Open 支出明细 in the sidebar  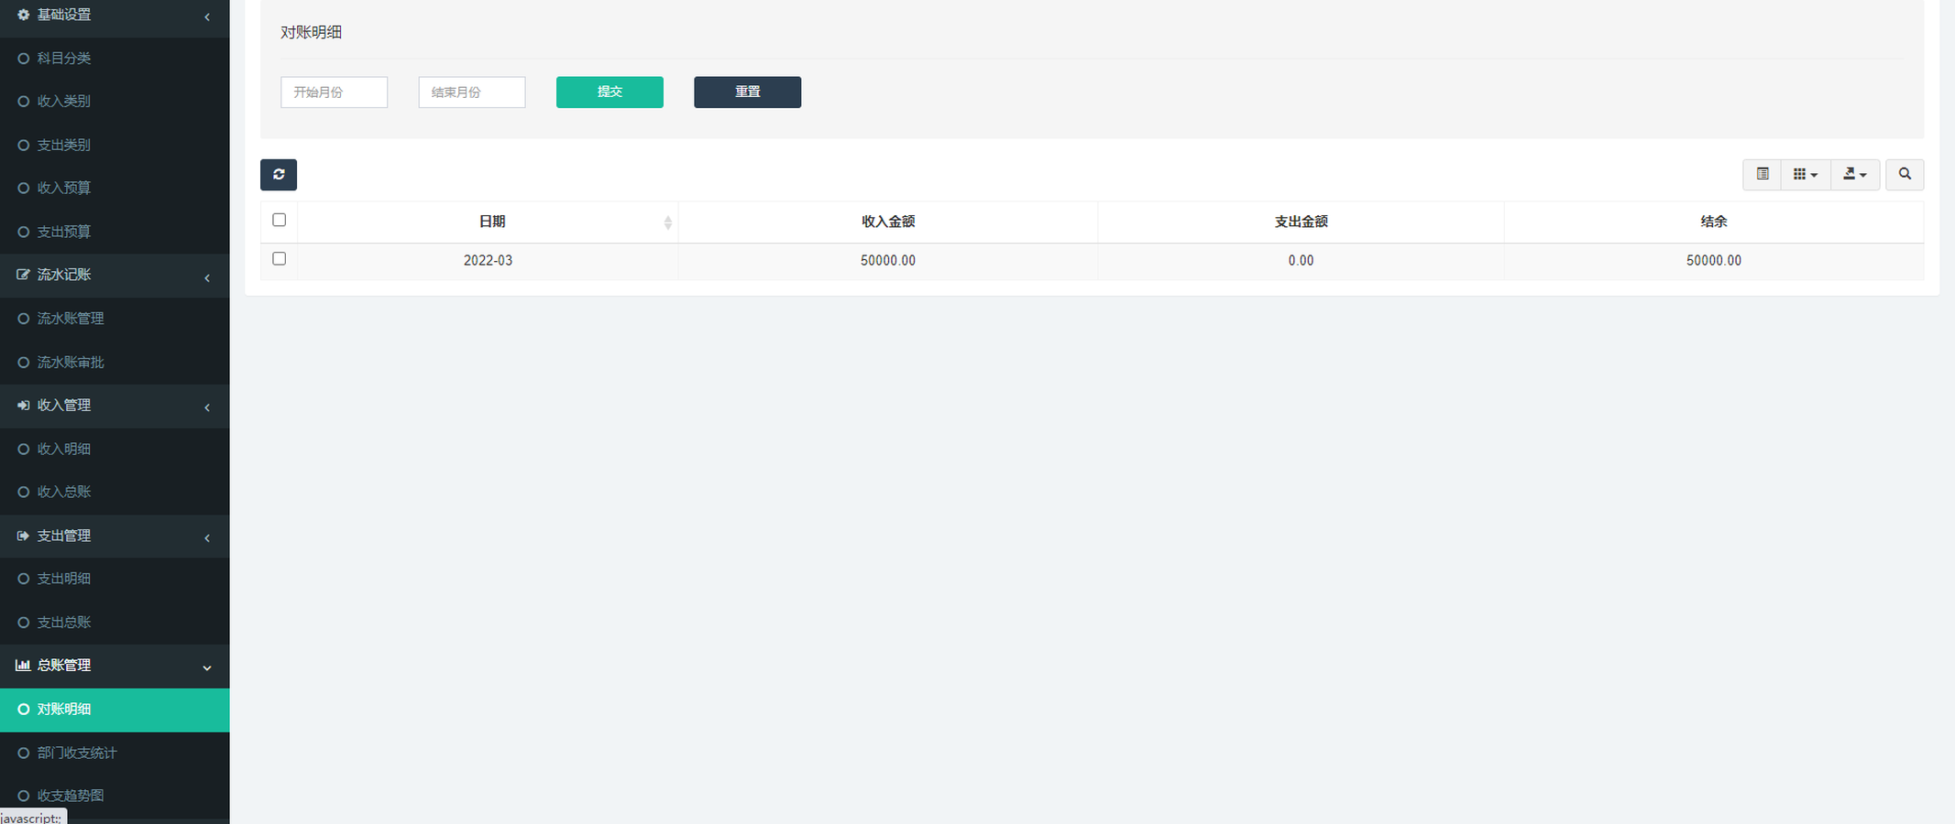click(x=115, y=579)
